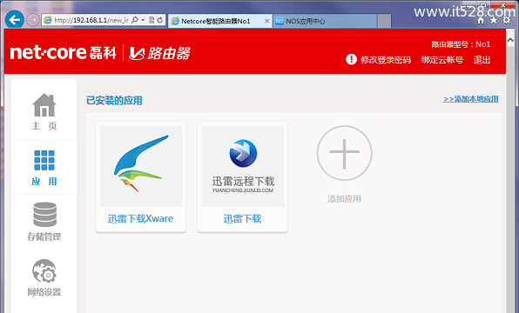Open favorites star icon

[x=494, y=21]
